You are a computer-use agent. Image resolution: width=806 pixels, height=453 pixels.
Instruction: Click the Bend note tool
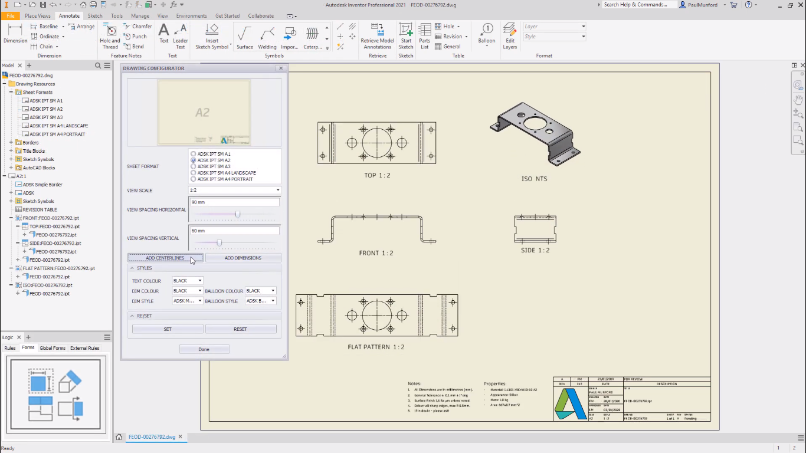coord(134,47)
